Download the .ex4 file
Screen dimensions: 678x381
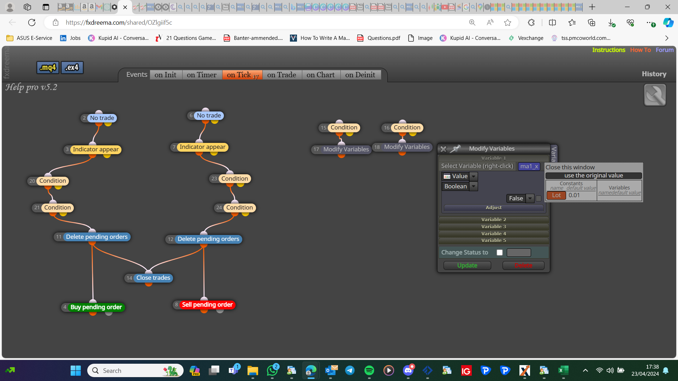click(x=72, y=67)
